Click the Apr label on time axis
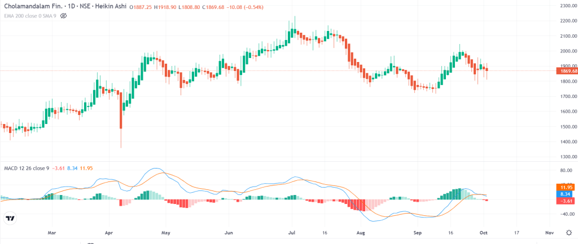 click(x=109, y=232)
